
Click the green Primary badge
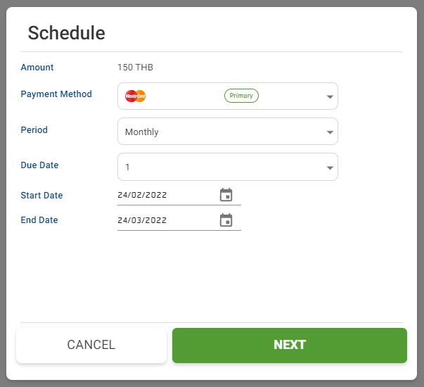[241, 96]
